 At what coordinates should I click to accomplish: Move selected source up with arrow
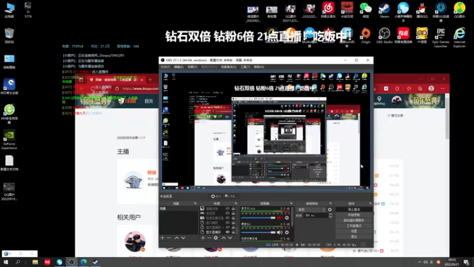coord(223,238)
